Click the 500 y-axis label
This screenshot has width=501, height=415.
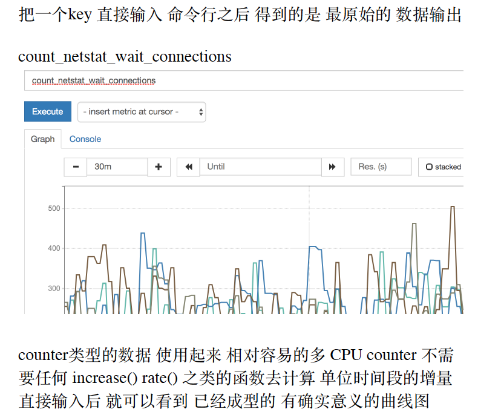tap(54, 208)
